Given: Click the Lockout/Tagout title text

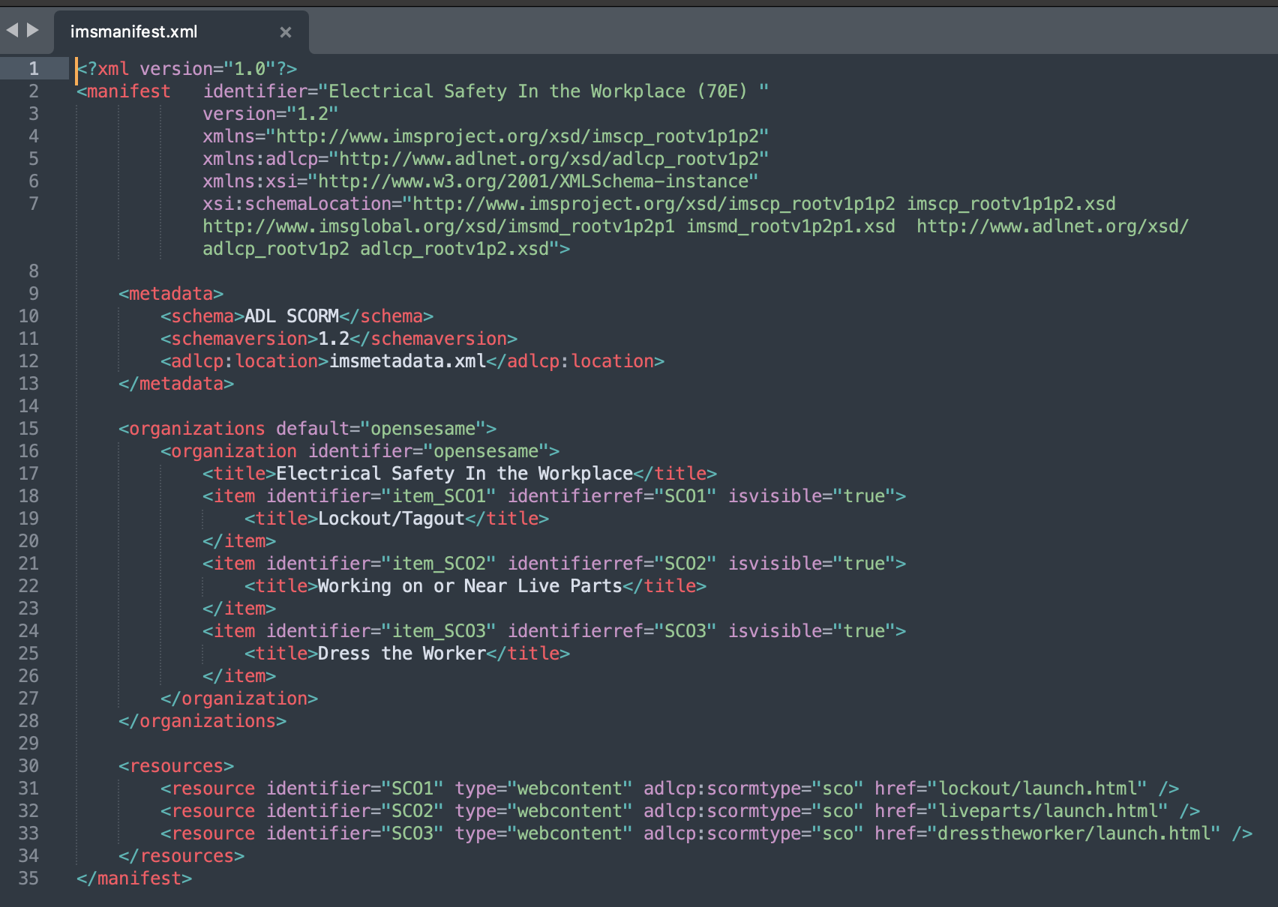Looking at the screenshot, I should point(391,519).
